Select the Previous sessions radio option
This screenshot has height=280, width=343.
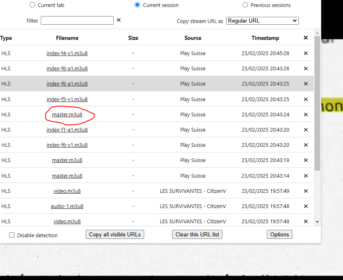(245, 5)
